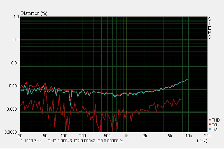The image size is (224, 149).
Task: Click the D3 legend dark red swatch
Action: click(210, 124)
